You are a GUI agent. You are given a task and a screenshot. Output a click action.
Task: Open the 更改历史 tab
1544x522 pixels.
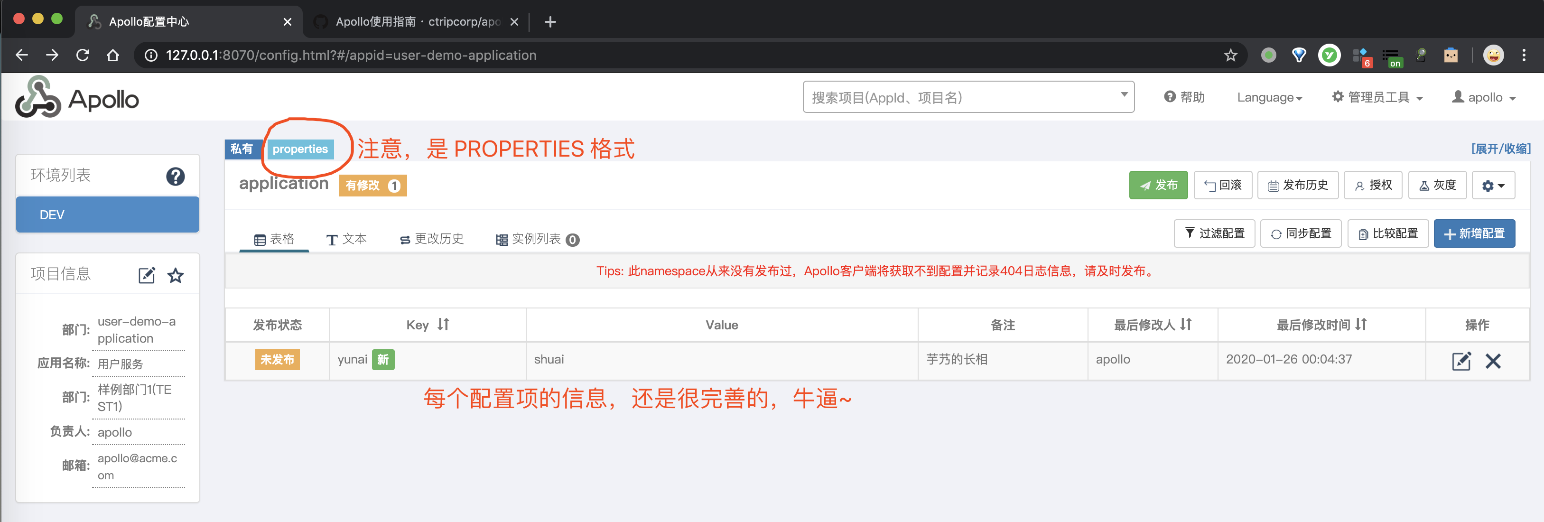(432, 239)
